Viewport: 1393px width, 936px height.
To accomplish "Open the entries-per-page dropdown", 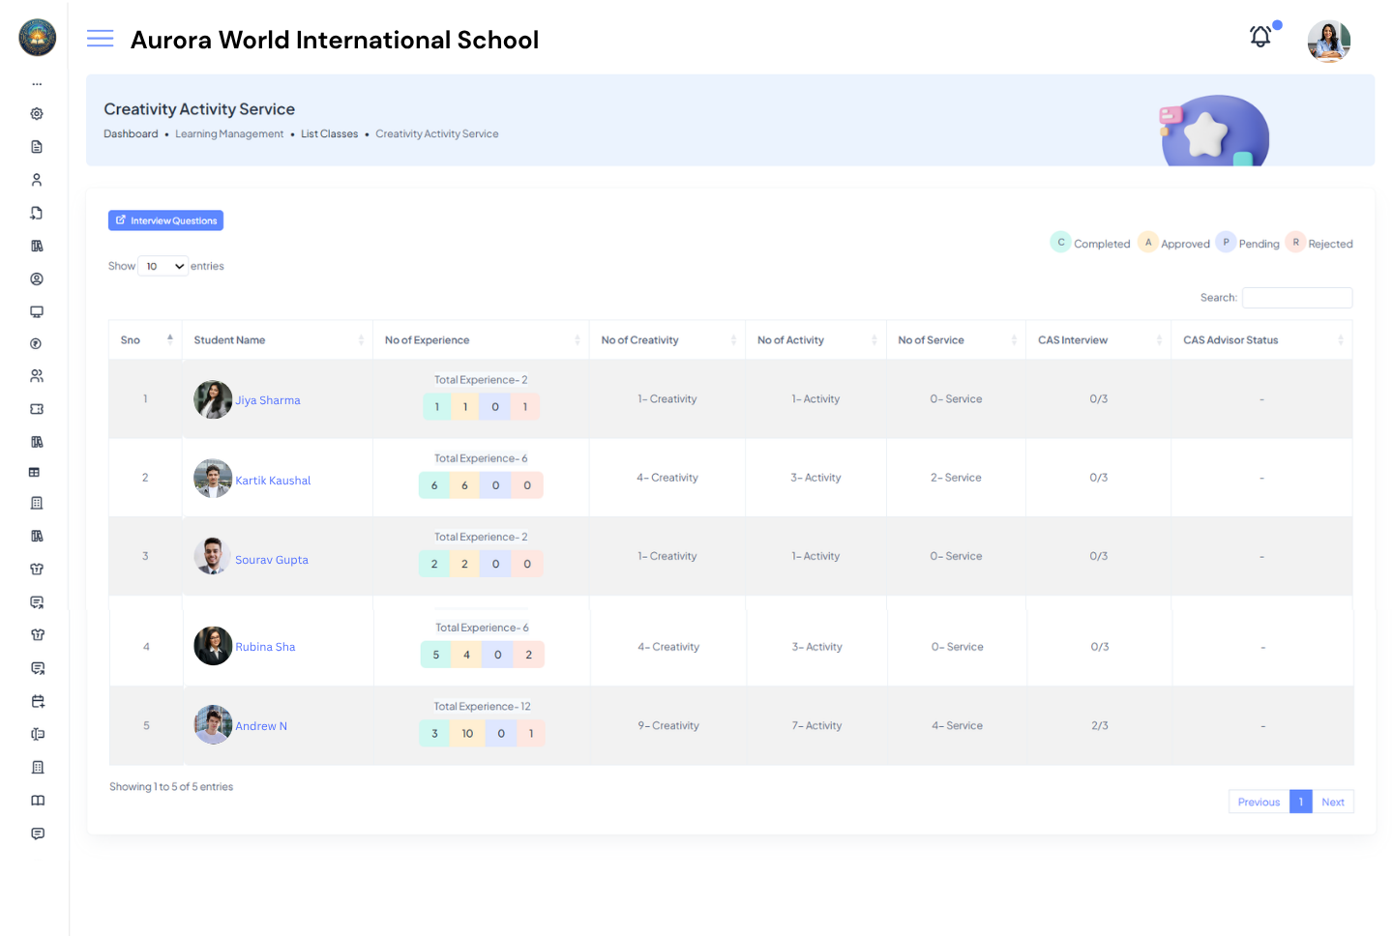I will tap(163, 266).
